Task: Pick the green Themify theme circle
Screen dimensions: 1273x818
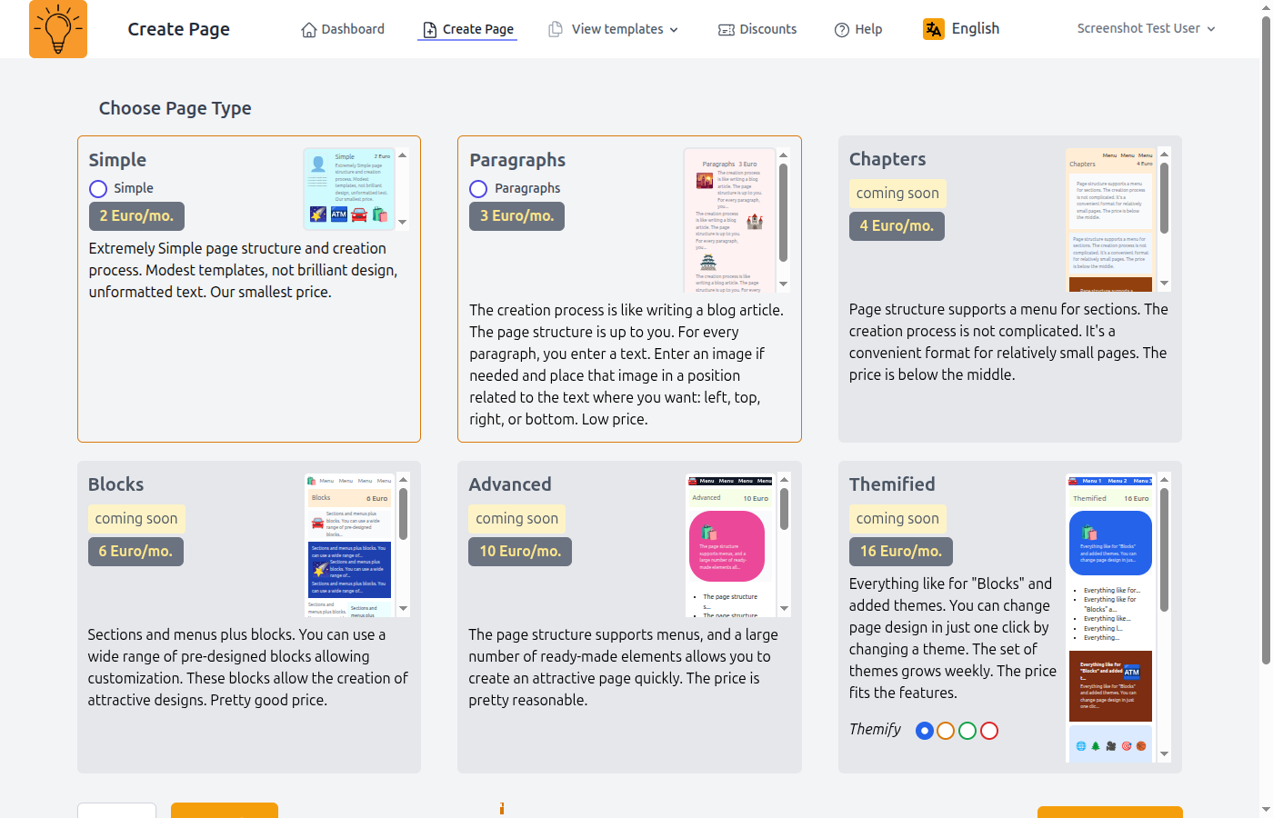Action: click(967, 731)
